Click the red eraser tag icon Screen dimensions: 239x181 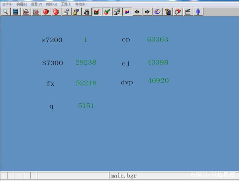[x=178, y=12]
